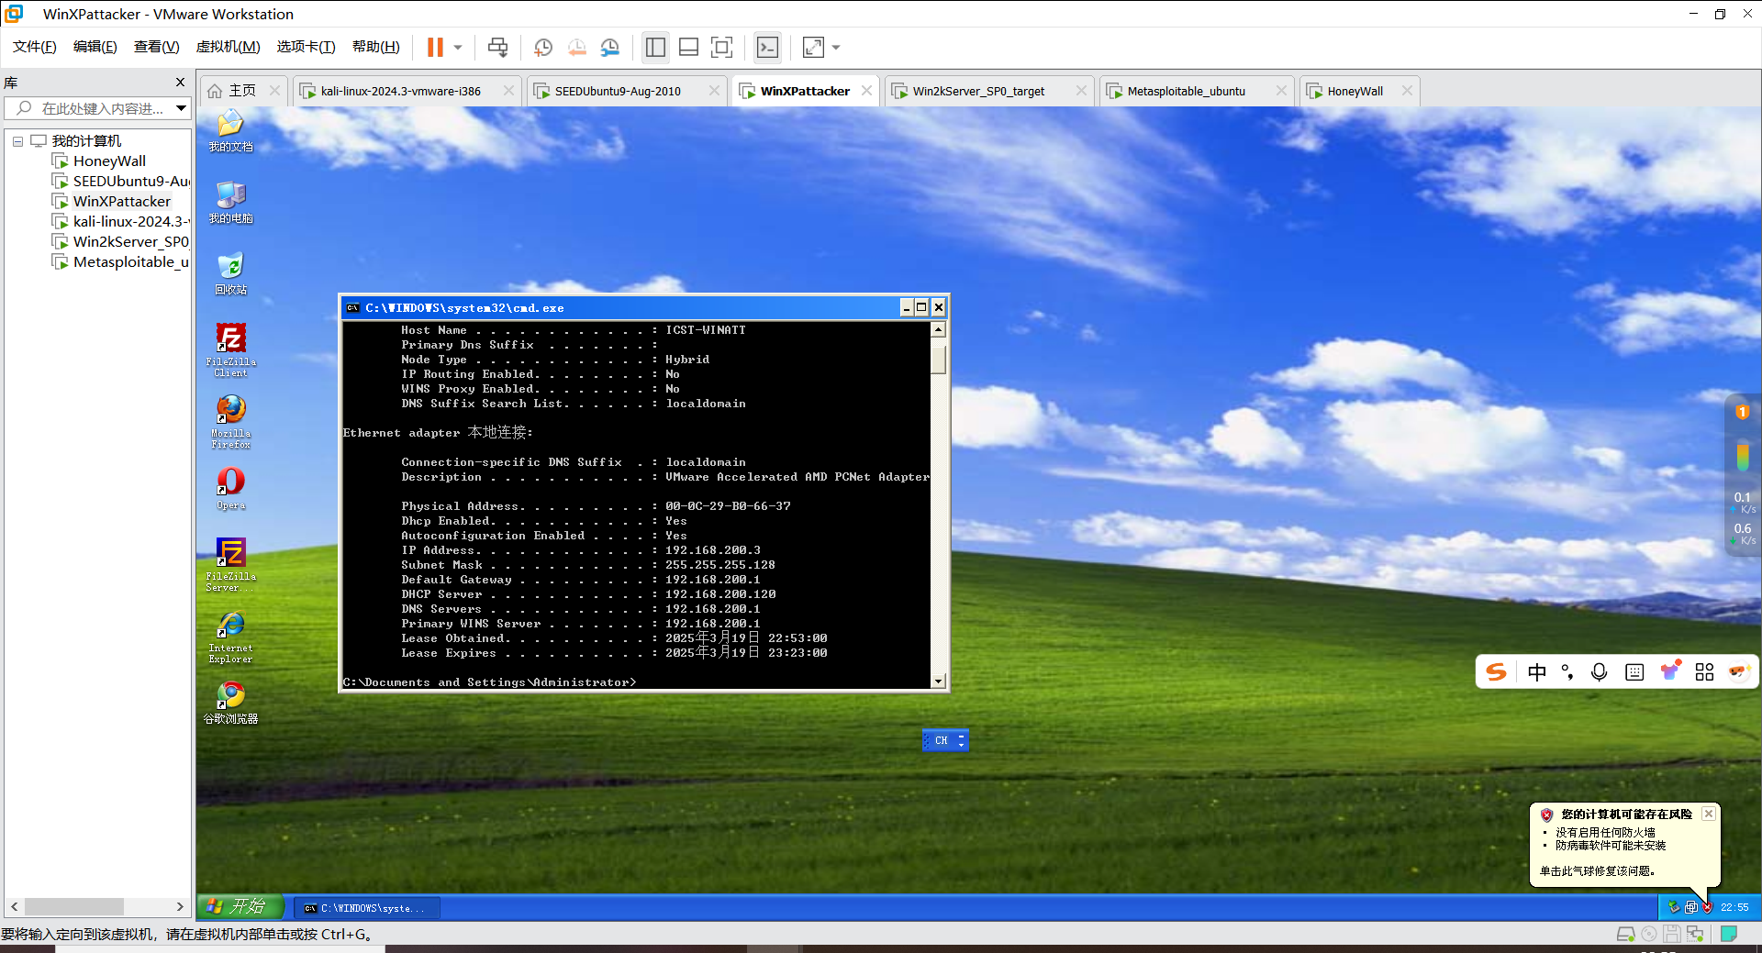Open the stretch mode dropdown arrow

(x=836, y=48)
